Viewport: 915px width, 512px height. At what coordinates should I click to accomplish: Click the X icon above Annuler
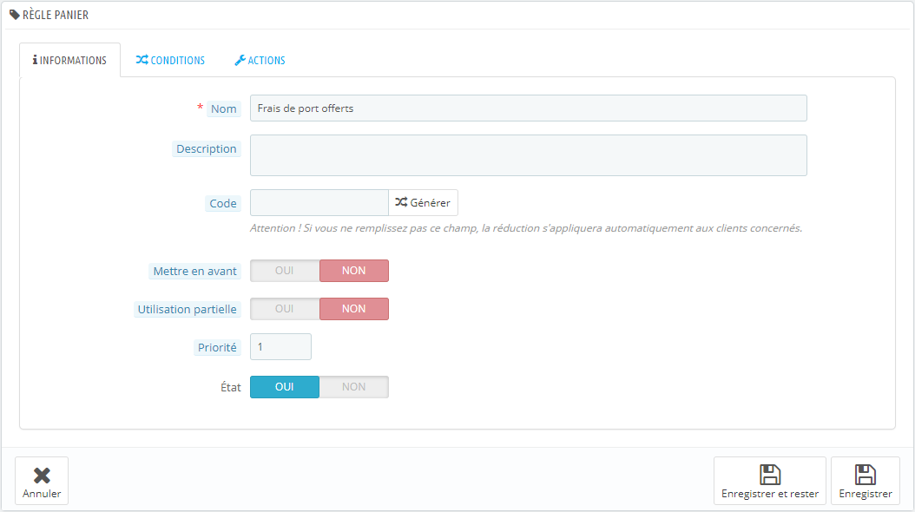42,476
